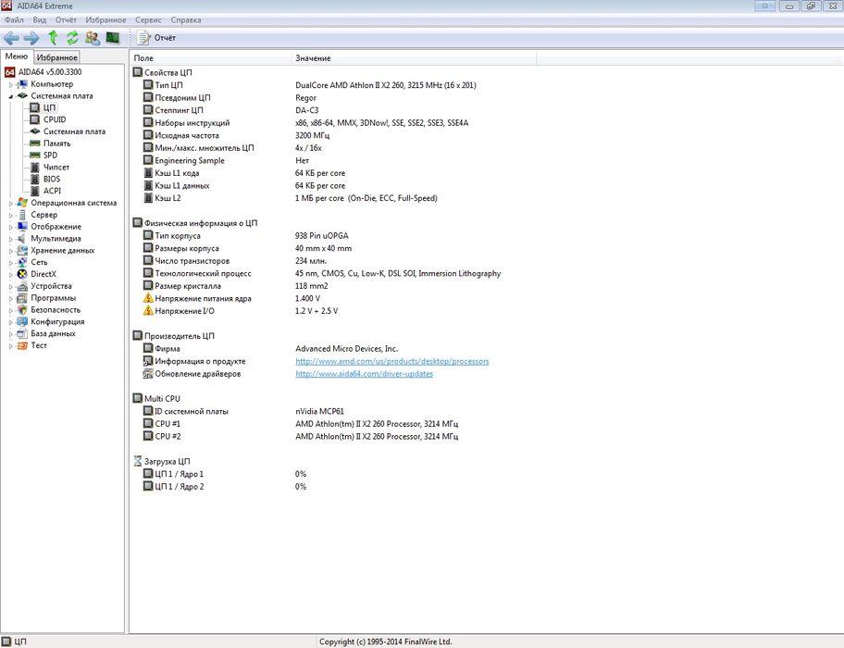Click the База данных sidebar icon

[x=22, y=333]
